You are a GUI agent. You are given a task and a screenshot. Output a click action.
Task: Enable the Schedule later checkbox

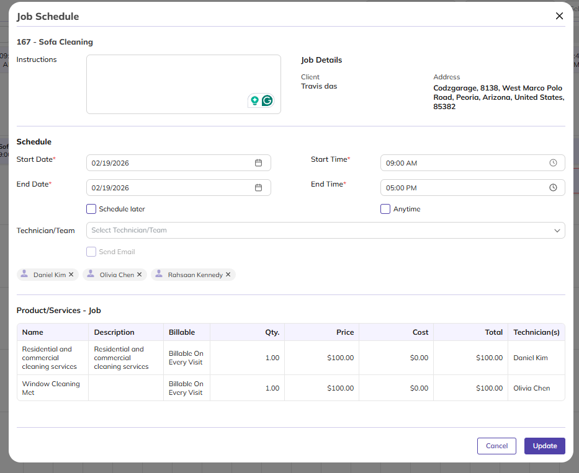(91, 209)
